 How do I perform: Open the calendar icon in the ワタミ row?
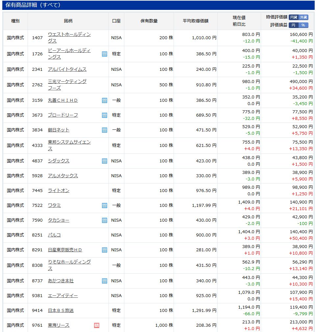click(x=105, y=206)
